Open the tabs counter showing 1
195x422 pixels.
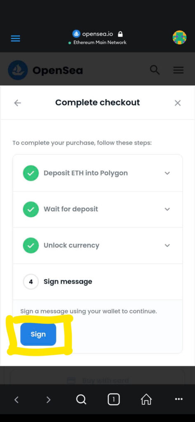pos(113,400)
